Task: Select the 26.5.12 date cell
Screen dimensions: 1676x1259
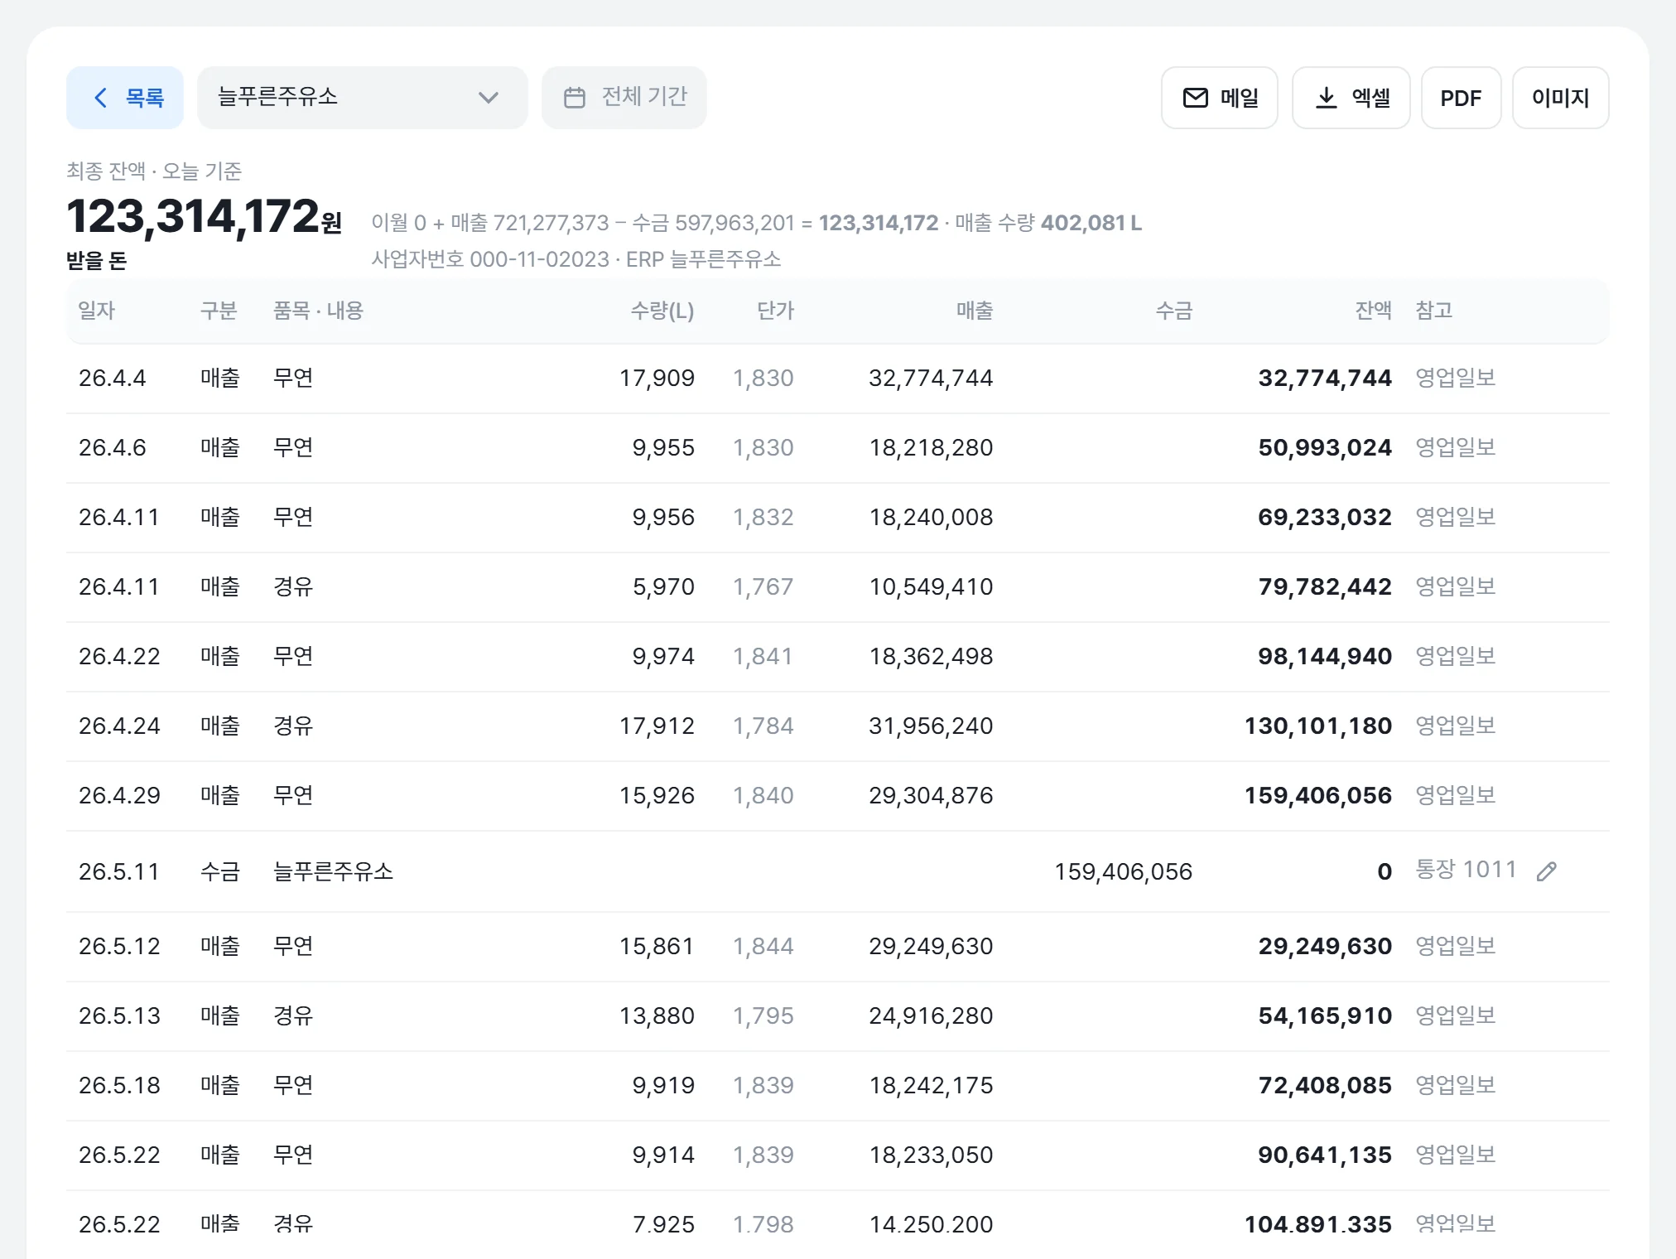Action: pyautogui.click(x=119, y=947)
